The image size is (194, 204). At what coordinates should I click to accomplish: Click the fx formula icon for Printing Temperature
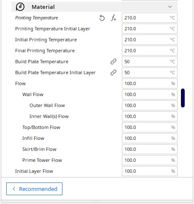click(113, 18)
